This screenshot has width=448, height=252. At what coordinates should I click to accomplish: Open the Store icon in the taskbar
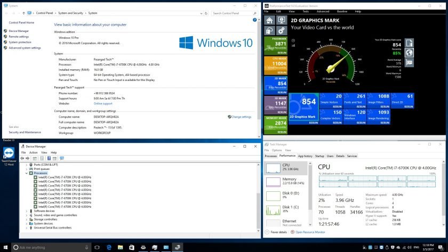pos(132,247)
